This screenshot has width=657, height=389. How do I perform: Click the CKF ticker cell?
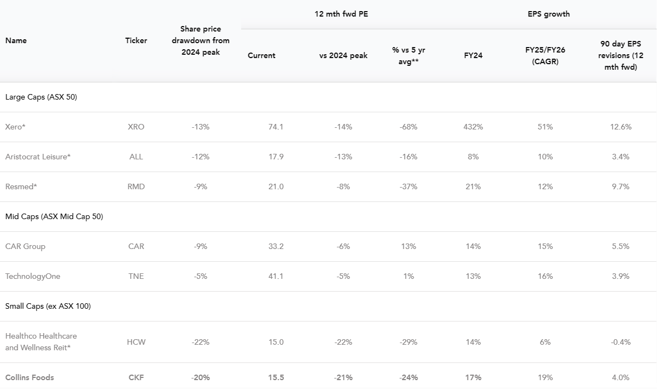[x=136, y=377]
